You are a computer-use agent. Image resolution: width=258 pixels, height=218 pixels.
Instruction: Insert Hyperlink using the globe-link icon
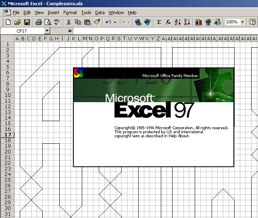coord(138,22)
